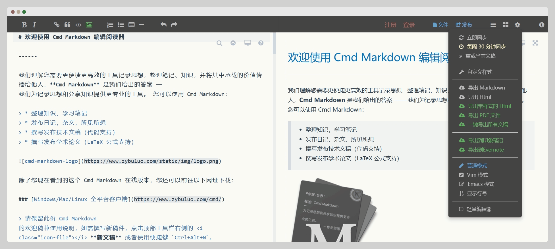Click the 登录 link
Screen dimensions: 555x249
(x=409, y=25)
